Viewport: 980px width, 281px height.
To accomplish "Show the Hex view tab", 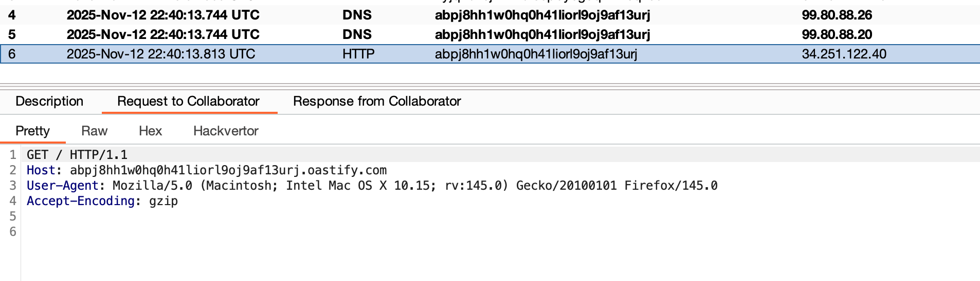I will pos(150,131).
